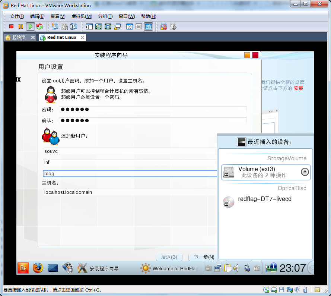Select the redflag-DT7-livecd device entry
The image size is (331, 296).
tap(266, 202)
